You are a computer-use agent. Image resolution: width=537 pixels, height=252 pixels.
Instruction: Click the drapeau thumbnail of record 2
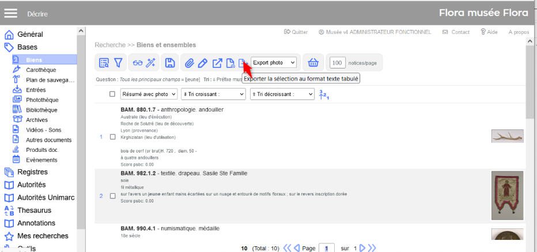[507, 195]
